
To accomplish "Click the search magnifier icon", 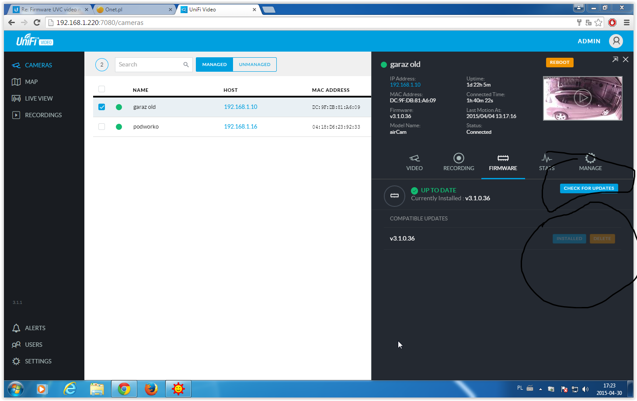I will 186,65.
